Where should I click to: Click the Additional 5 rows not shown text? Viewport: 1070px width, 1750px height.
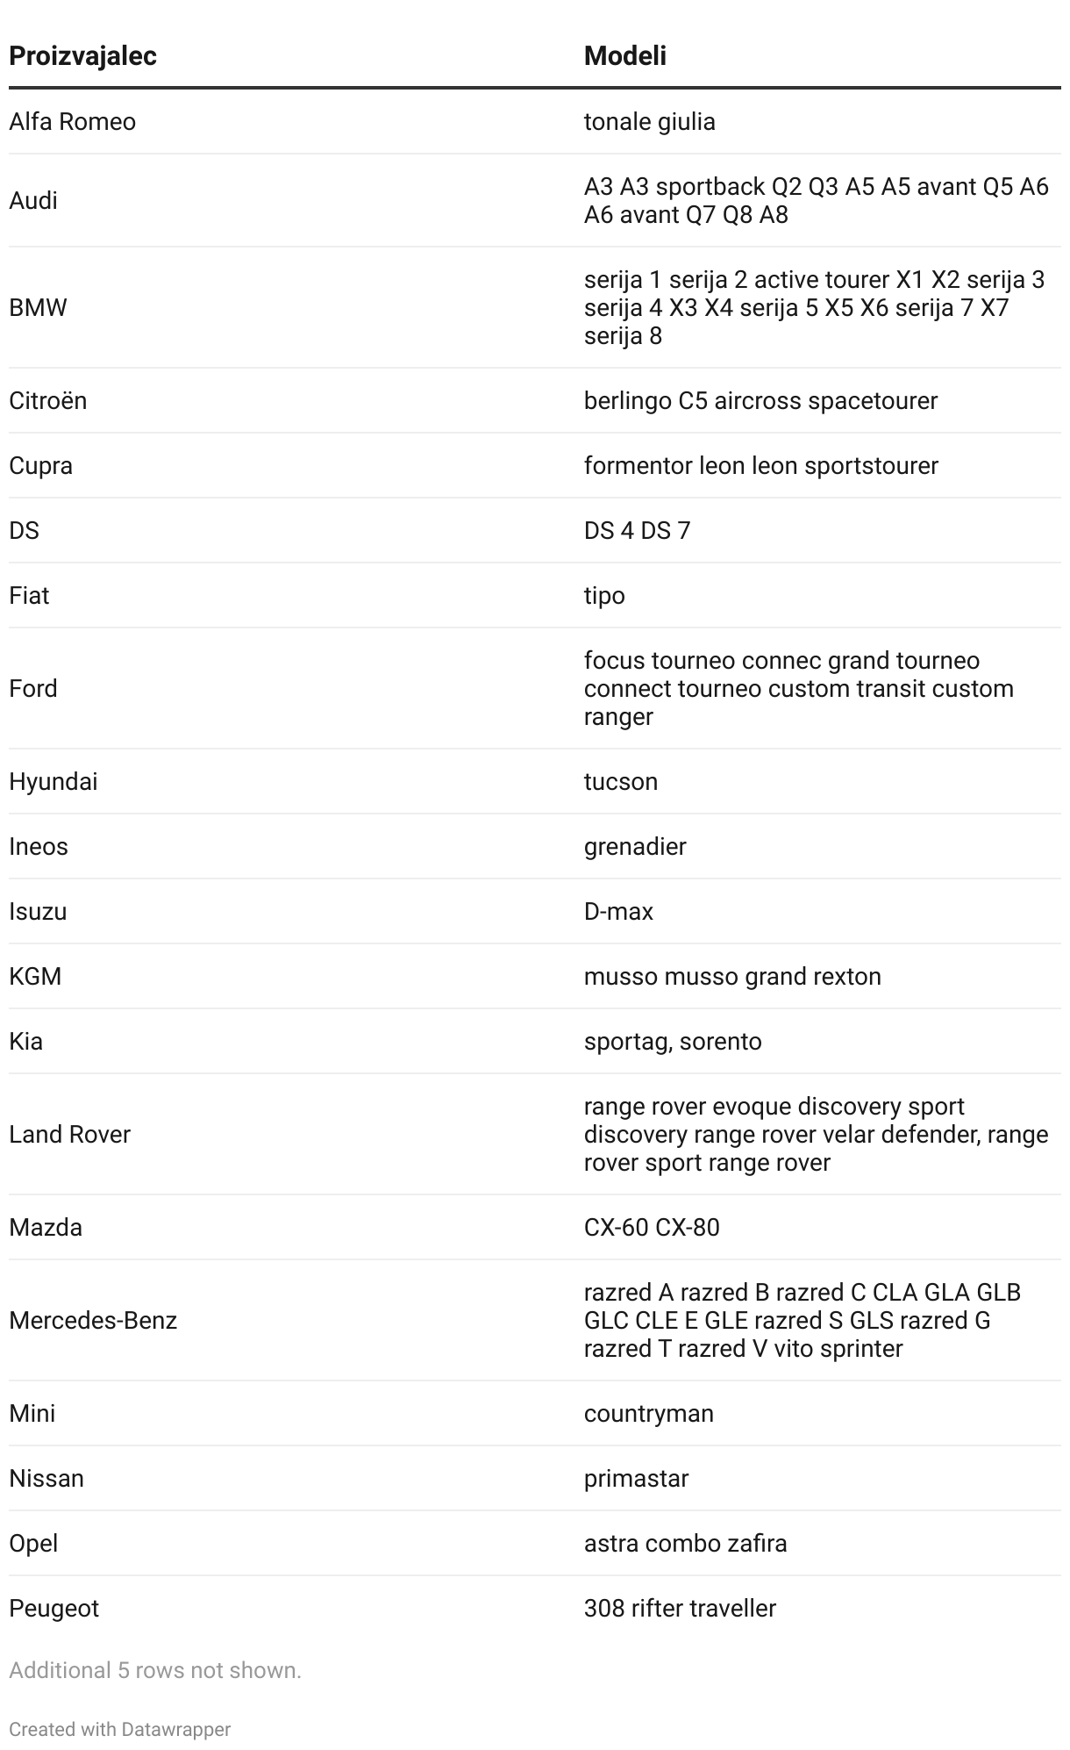pyautogui.click(x=155, y=1670)
